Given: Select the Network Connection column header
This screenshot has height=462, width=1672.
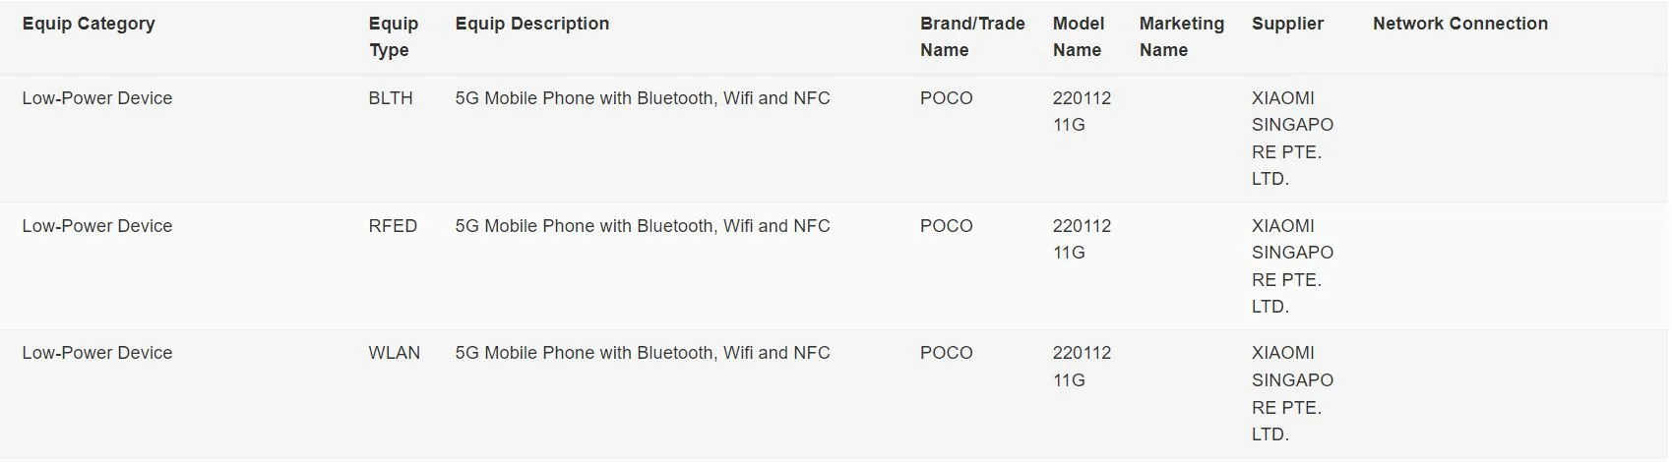Looking at the screenshot, I should [1459, 24].
